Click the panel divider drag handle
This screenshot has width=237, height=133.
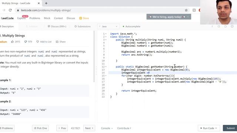click(x=96, y=71)
